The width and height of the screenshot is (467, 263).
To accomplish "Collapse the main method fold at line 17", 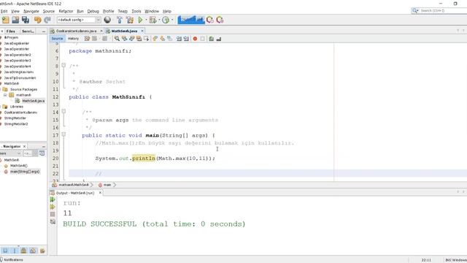I will click(63, 134).
